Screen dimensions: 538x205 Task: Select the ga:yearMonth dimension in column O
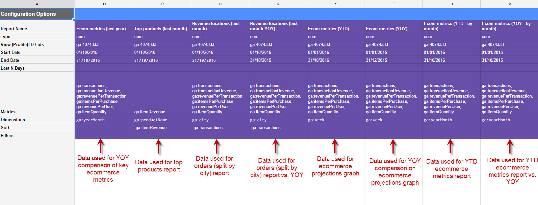(104, 120)
